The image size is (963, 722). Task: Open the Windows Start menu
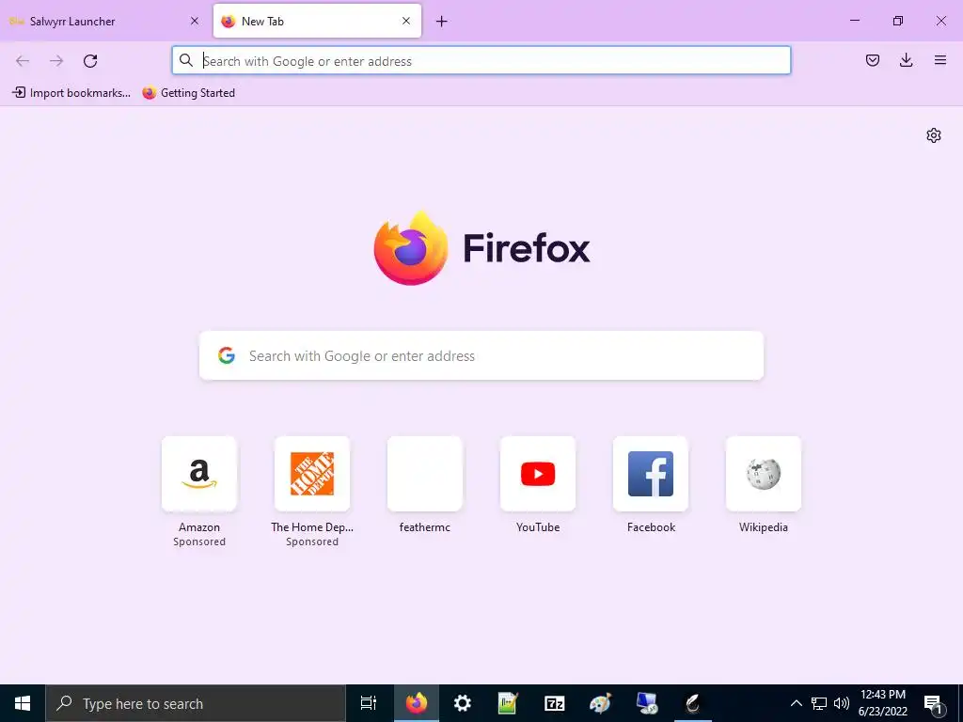click(23, 703)
